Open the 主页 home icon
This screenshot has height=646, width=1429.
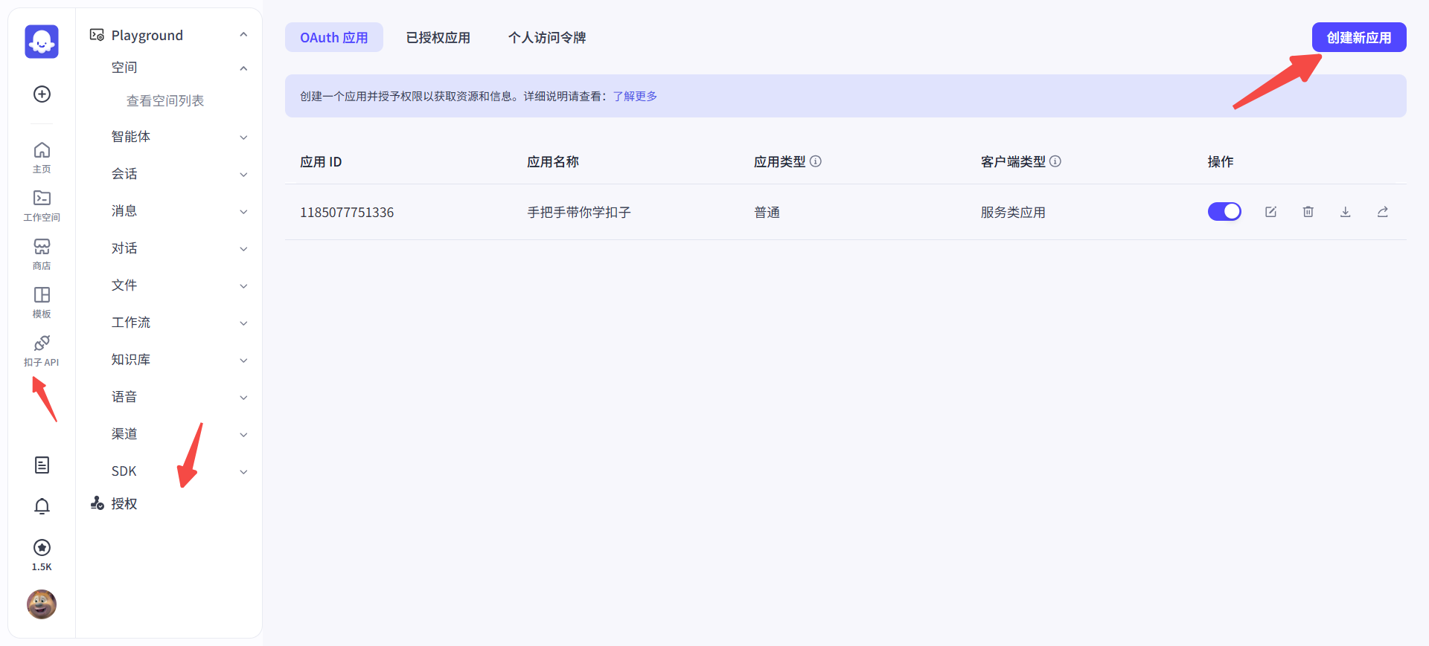(42, 150)
